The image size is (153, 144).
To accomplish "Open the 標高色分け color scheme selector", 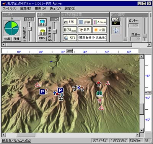I will (92, 38).
